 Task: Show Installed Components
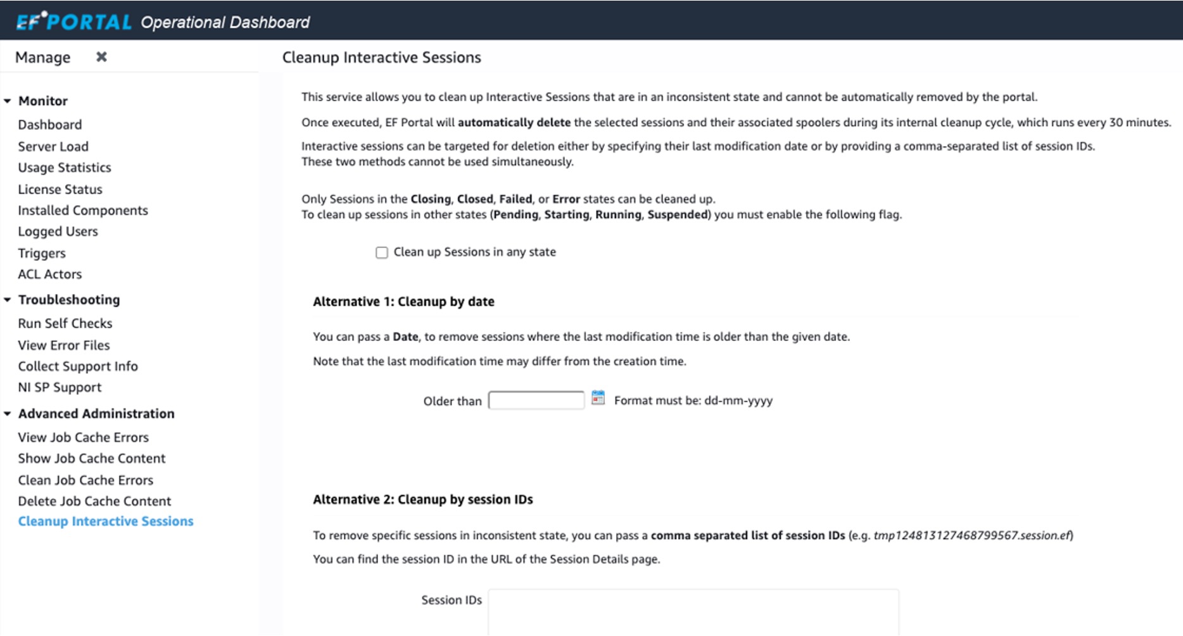pos(83,210)
